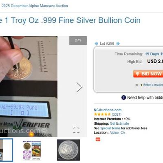
Task: Open the (3021) reviews count
Action: 117,115
